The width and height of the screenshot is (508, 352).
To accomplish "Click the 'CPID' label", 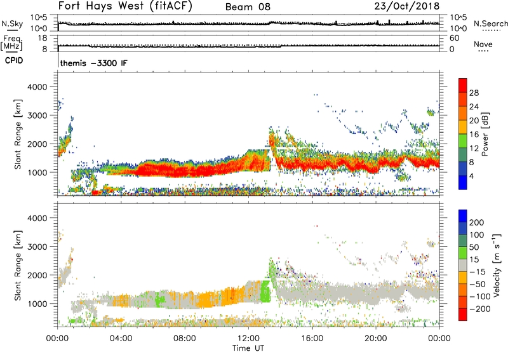I will pyautogui.click(x=14, y=60).
